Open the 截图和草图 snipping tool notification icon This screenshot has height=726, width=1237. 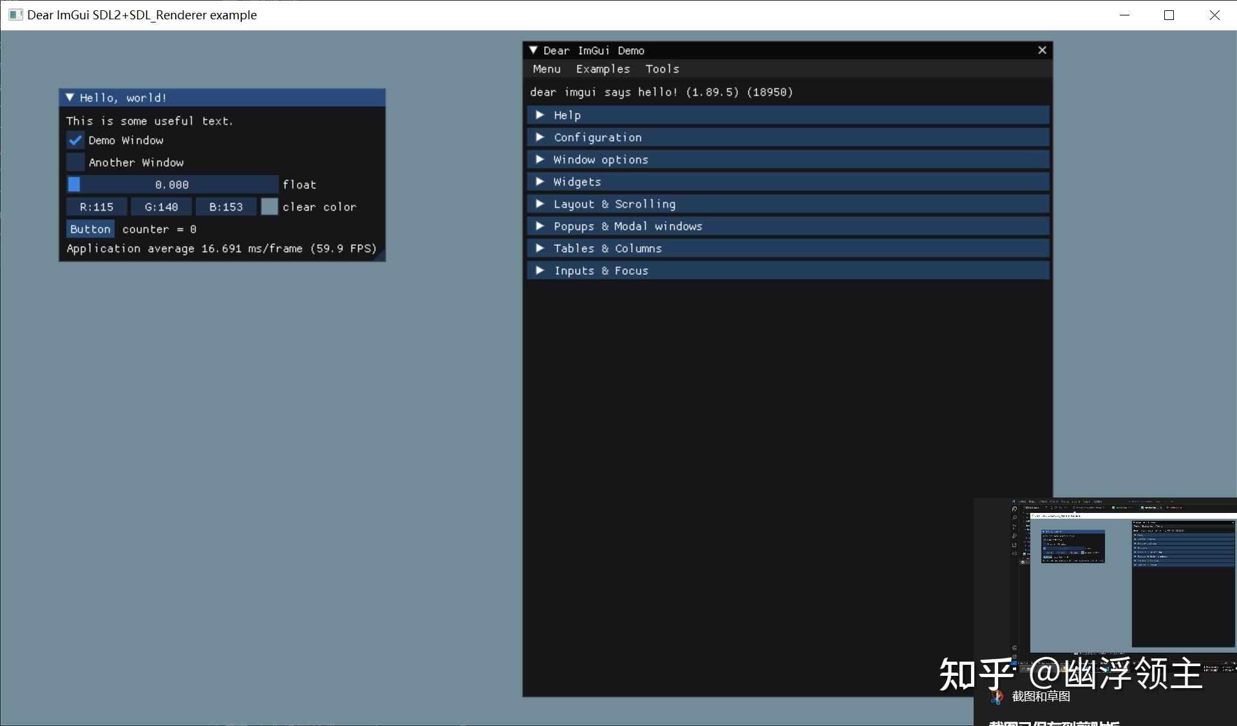pyautogui.click(x=997, y=697)
